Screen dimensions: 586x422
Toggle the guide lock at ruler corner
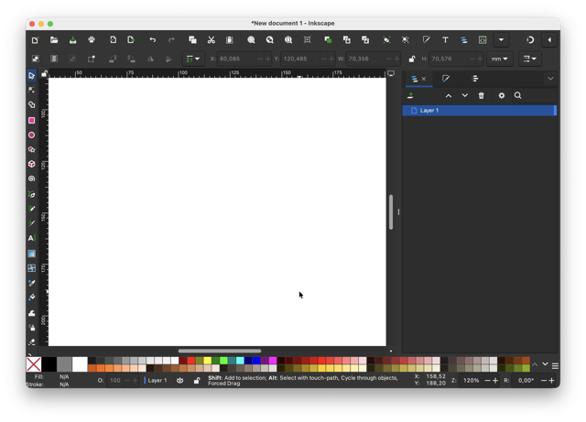45,73
